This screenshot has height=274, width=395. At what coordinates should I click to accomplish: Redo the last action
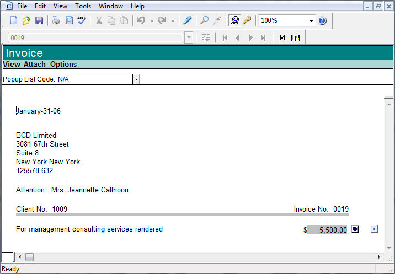162,20
